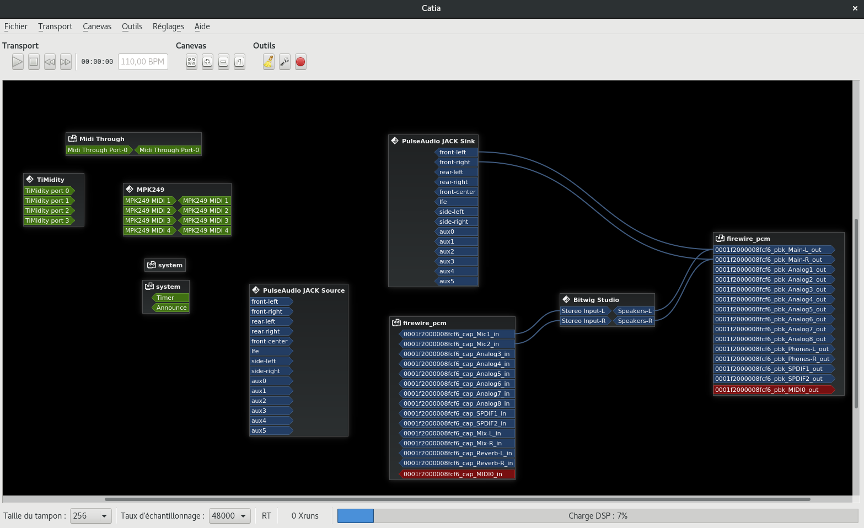Viewport: 864px width, 528px height.
Task: Click the transport fast-forward button
Action: [66, 62]
